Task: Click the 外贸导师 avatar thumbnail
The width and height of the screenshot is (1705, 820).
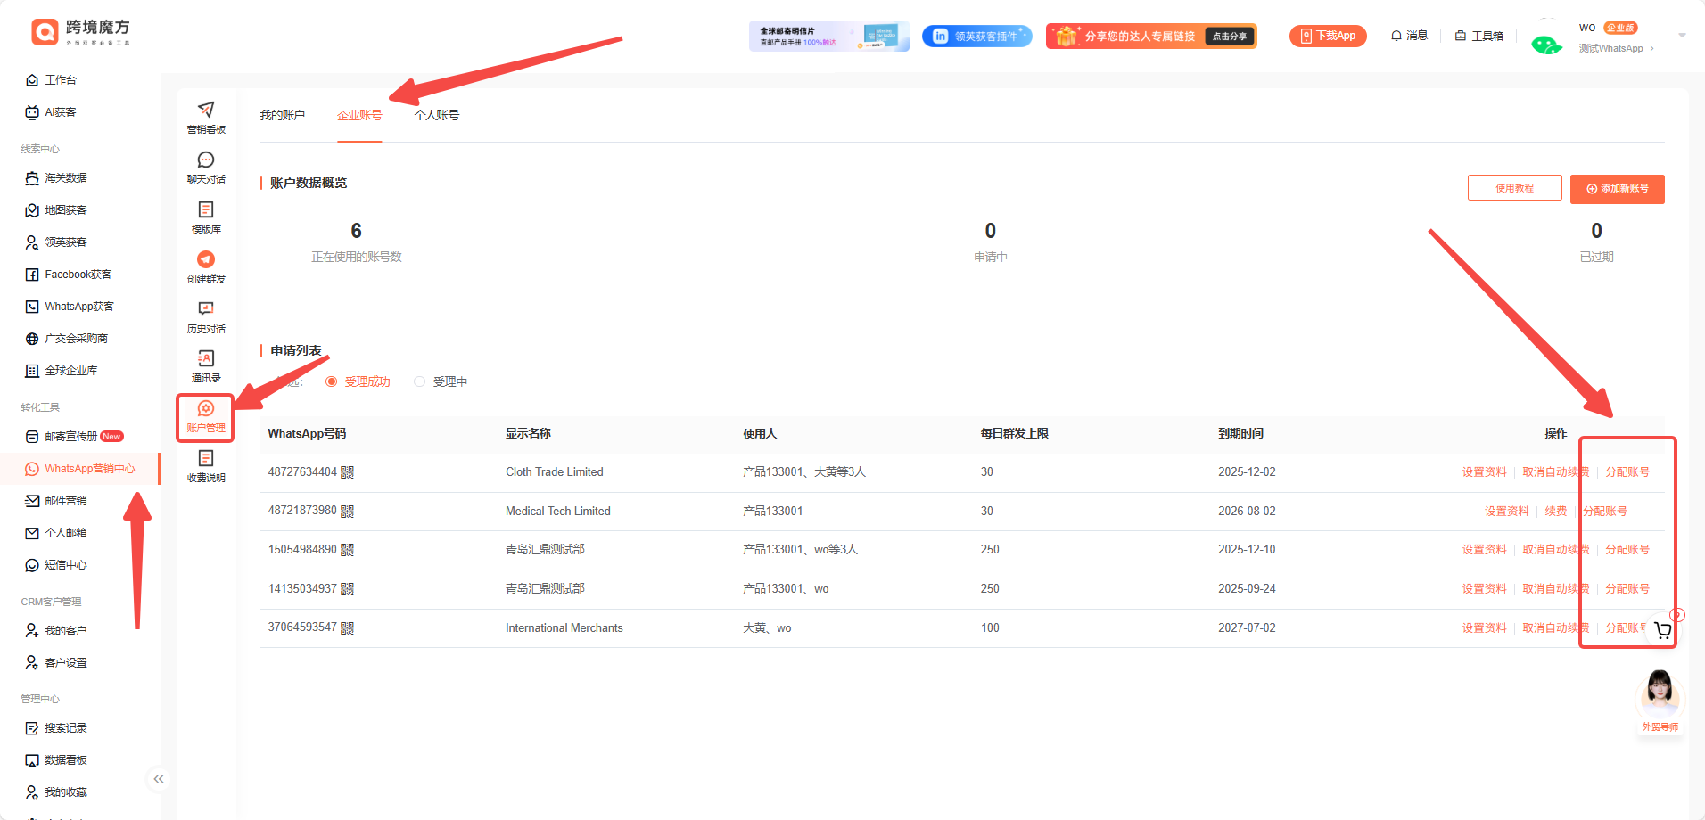Action: click(1660, 693)
